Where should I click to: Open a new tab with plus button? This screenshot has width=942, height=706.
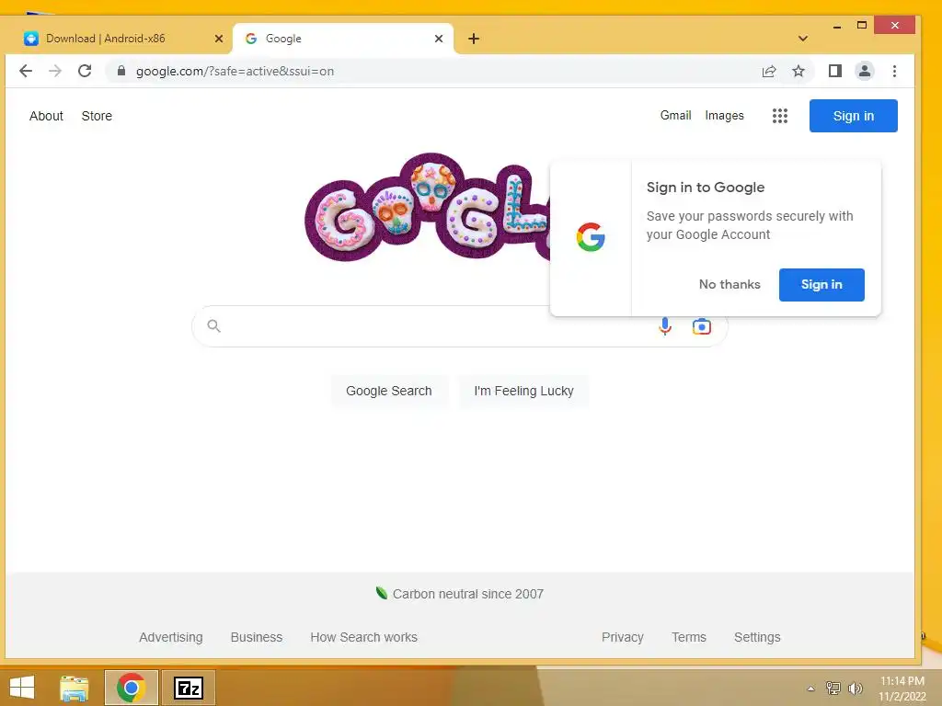point(474,39)
